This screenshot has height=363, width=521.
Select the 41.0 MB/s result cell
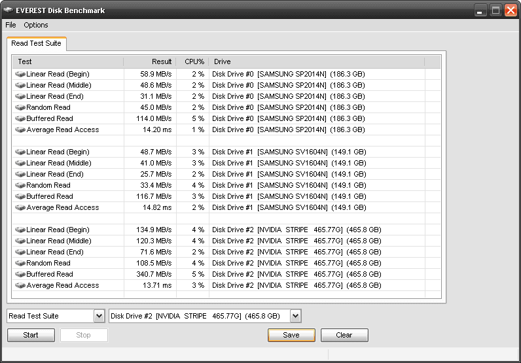click(x=156, y=163)
